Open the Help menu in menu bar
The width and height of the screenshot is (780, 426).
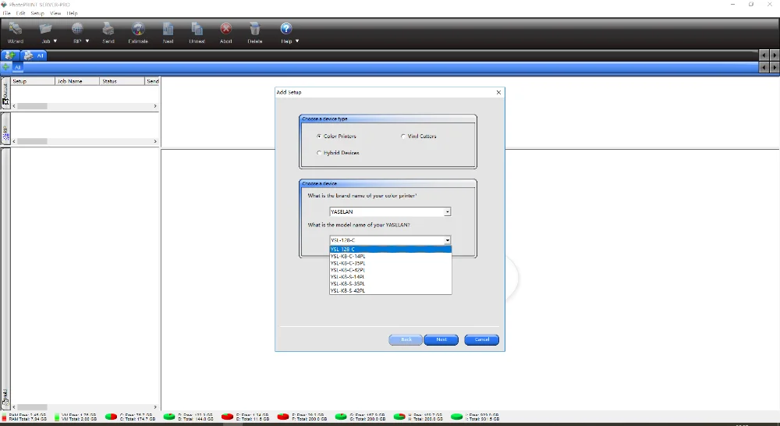coord(72,13)
